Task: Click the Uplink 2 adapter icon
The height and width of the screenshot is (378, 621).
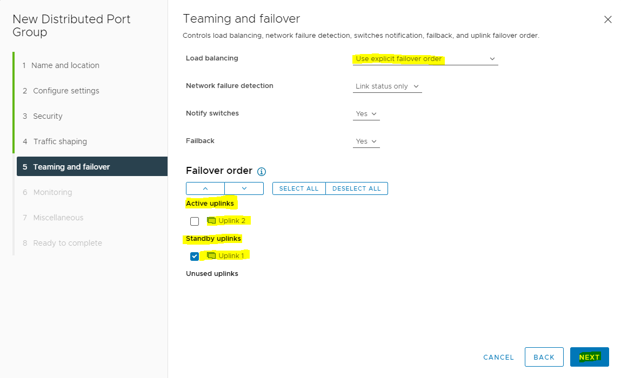Action: (x=211, y=220)
